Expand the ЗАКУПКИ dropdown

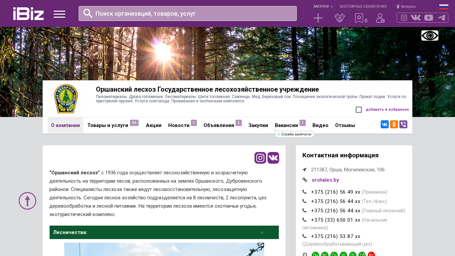click(x=323, y=7)
